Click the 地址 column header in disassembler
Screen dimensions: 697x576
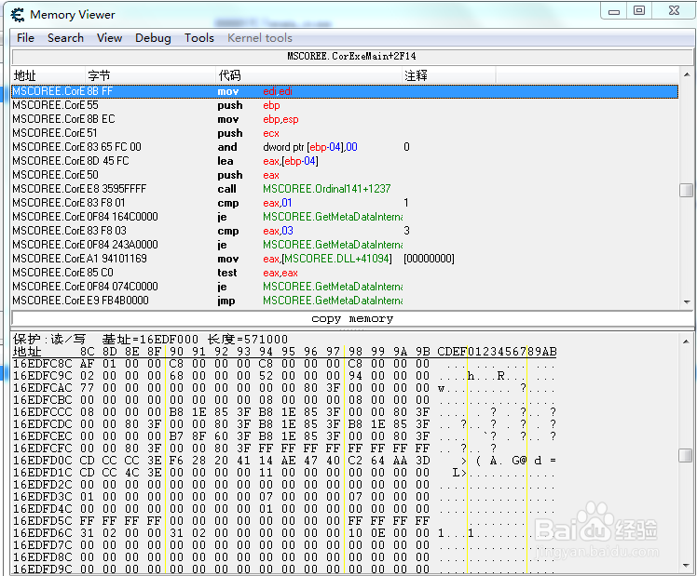tap(48, 75)
